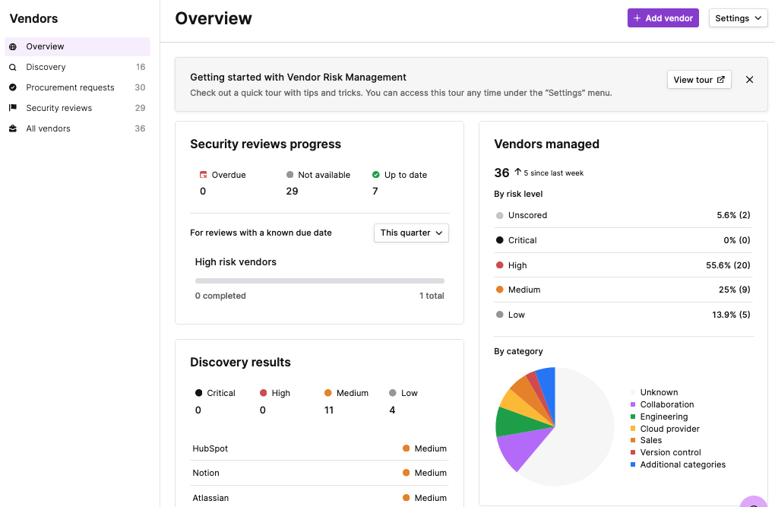This screenshot has width=775, height=507.
Task: Click the Procurement requests checkmark icon
Action: (x=13, y=87)
